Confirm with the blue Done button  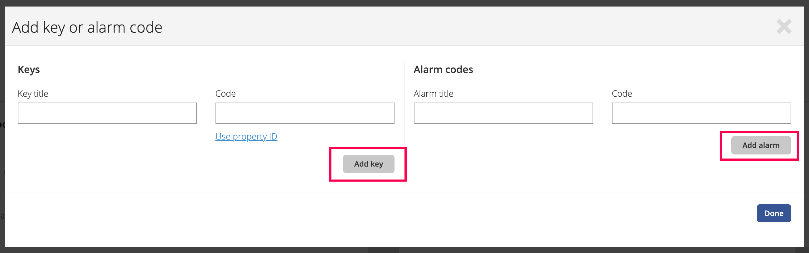773,213
